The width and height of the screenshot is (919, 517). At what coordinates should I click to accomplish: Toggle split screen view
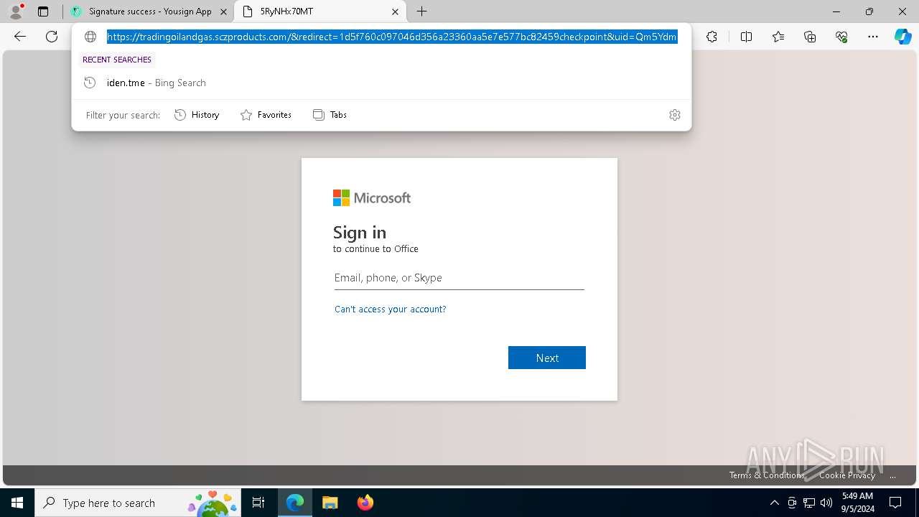pyautogui.click(x=746, y=37)
